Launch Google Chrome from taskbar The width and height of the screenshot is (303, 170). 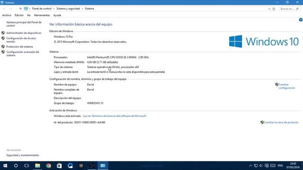(x=48, y=166)
